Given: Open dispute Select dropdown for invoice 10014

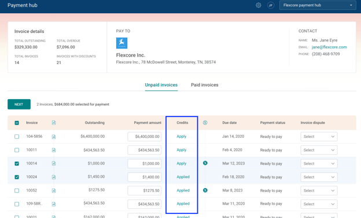Looking at the screenshot, I should 319,164.
